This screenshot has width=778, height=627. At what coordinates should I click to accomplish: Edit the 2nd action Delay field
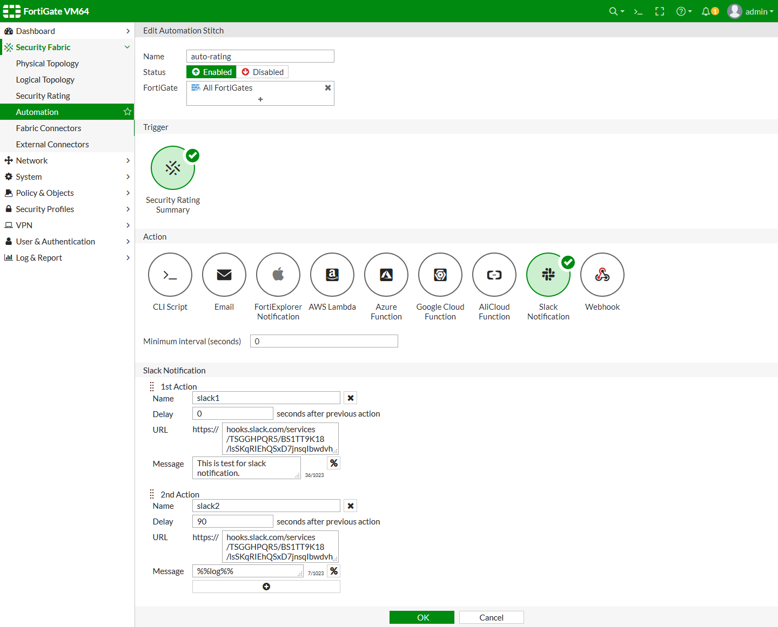coord(233,521)
